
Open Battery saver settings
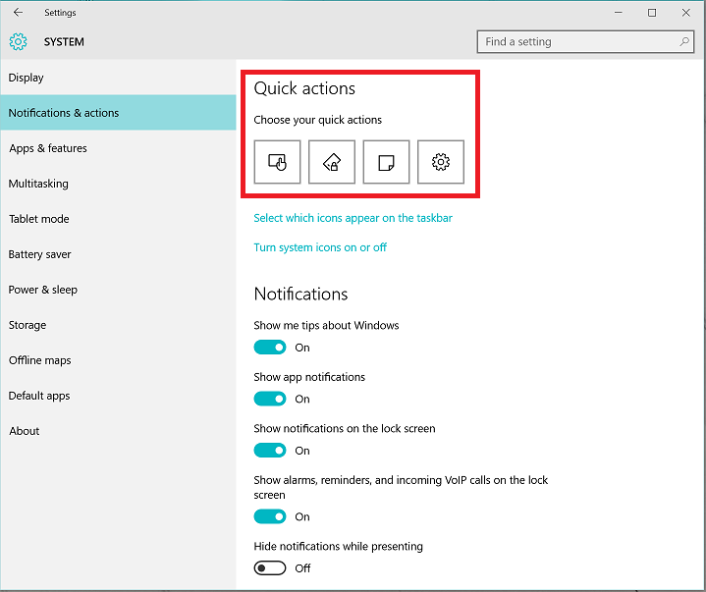(118, 254)
